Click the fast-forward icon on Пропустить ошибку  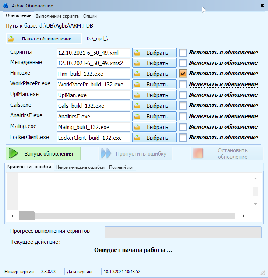tap(106, 153)
